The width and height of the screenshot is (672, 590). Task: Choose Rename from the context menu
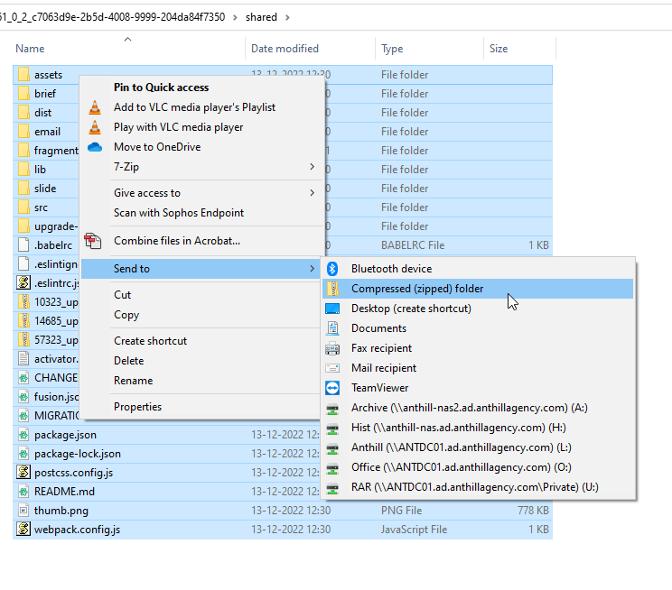click(133, 381)
